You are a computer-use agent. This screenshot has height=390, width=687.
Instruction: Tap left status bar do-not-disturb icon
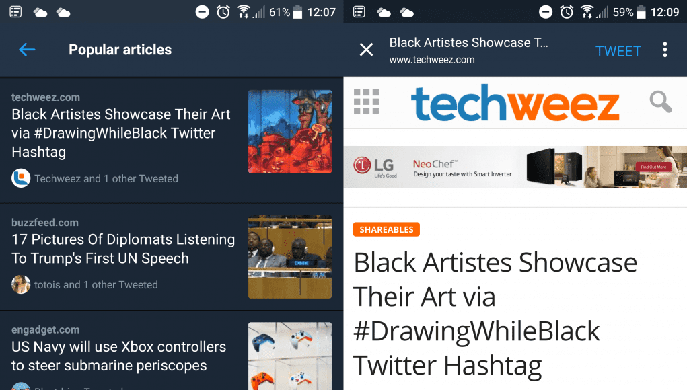tap(202, 12)
